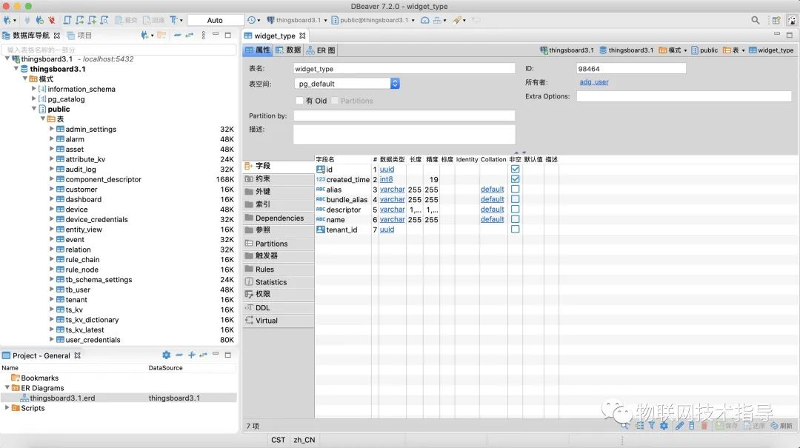The image size is (800, 448).
Task: Click the navigator view menu dots icon
Action: [x=204, y=36]
